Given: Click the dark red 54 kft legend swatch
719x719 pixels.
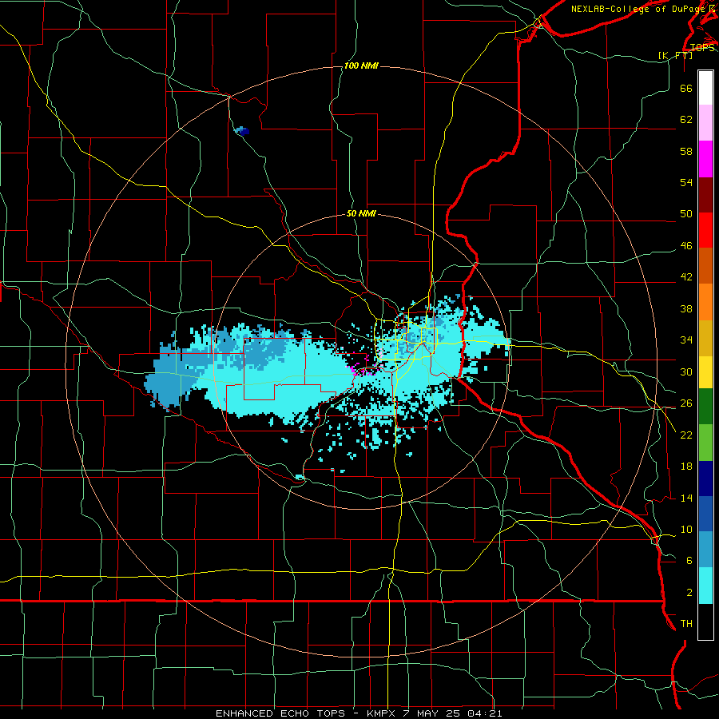Looking at the screenshot, I should click(x=705, y=195).
